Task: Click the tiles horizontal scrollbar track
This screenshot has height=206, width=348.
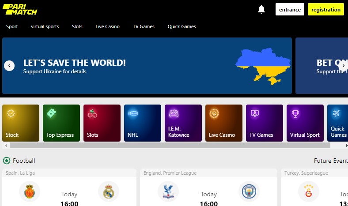Action: [170, 146]
